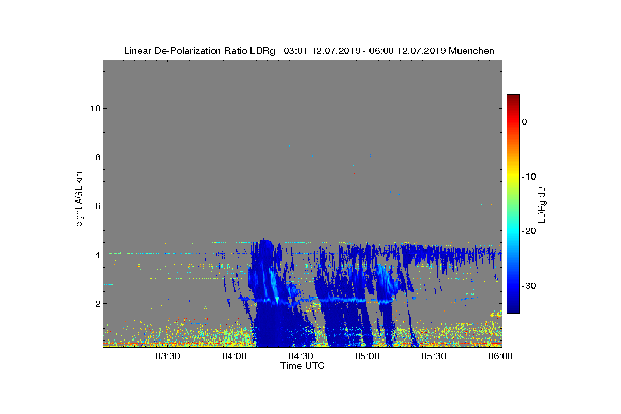Image resolution: width=621 pixels, height=414 pixels.
Task: Click the colorbar value -30
Action: pyautogui.click(x=528, y=286)
